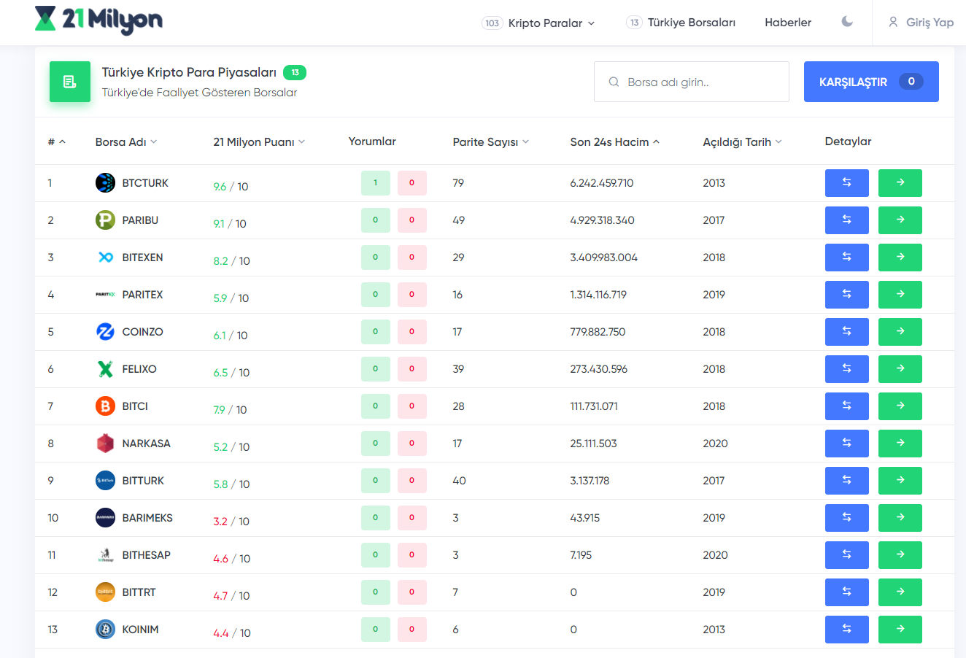Open KOINIM details green arrow
The height and width of the screenshot is (658, 966).
coord(900,630)
